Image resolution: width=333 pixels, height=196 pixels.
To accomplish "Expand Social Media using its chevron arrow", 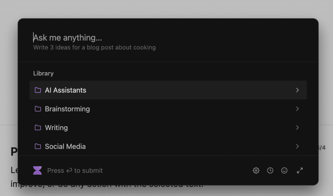I will point(297,146).
